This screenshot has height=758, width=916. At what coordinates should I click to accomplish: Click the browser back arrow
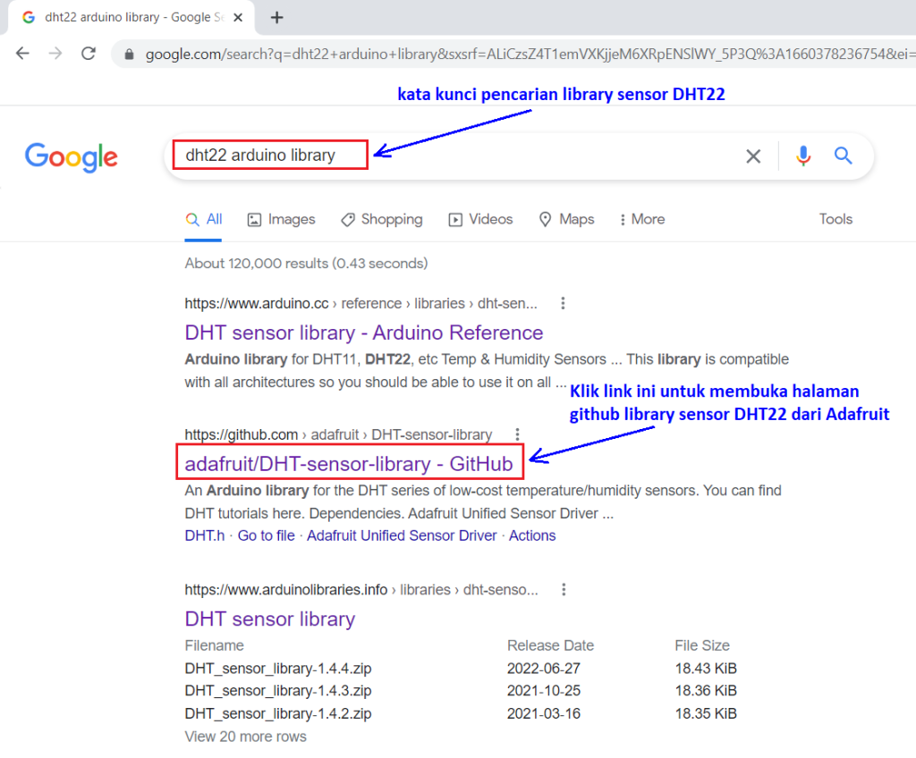(x=22, y=54)
